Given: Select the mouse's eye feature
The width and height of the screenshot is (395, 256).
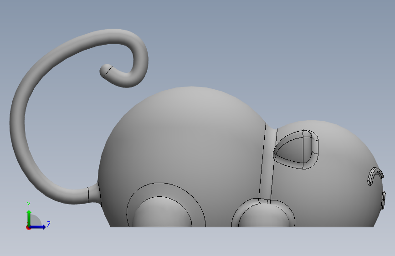Looking at the screenshot, I should pos(375,176).
